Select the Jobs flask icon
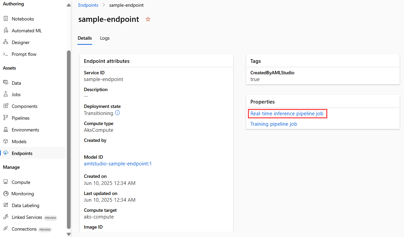 5,94
